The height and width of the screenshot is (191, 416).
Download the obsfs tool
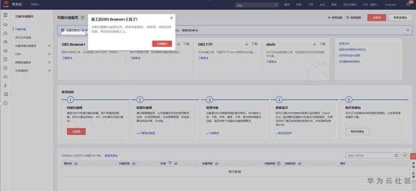(319, 44)
